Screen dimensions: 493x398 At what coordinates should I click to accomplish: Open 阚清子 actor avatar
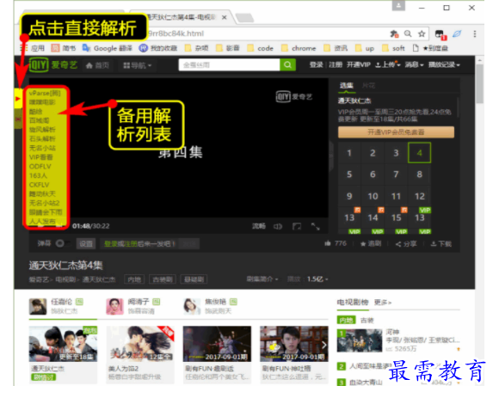[x=114, y=306]
